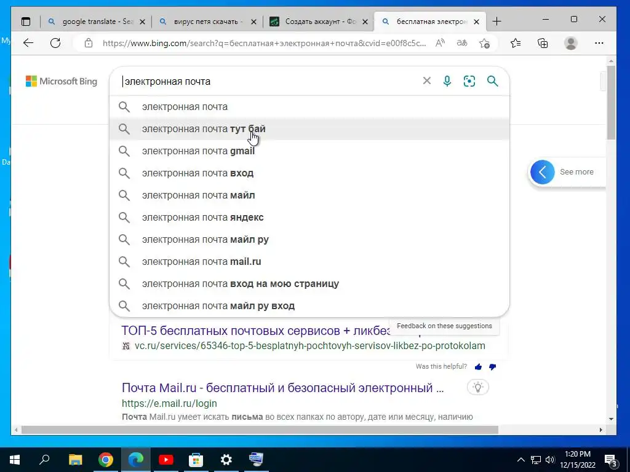Screen dimensions: 630x472
Task: Choose suggestion электронная почта яндекс
Action: pos(309,217)
